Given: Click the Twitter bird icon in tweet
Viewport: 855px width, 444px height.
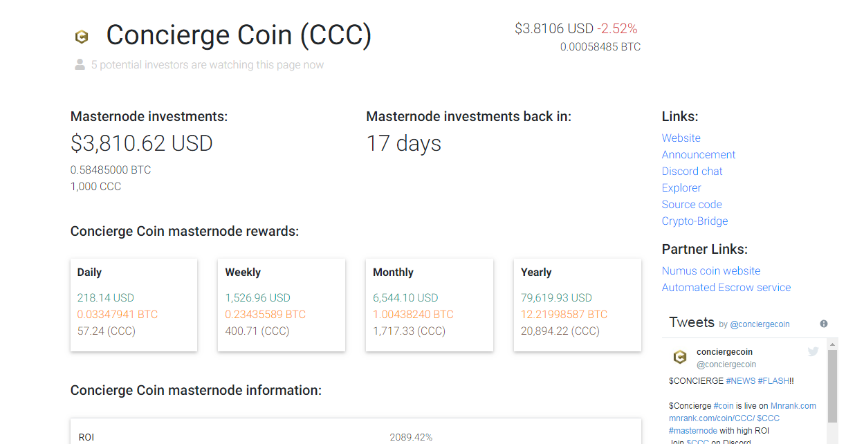Looking at the screenshot, I should point(813,351).
